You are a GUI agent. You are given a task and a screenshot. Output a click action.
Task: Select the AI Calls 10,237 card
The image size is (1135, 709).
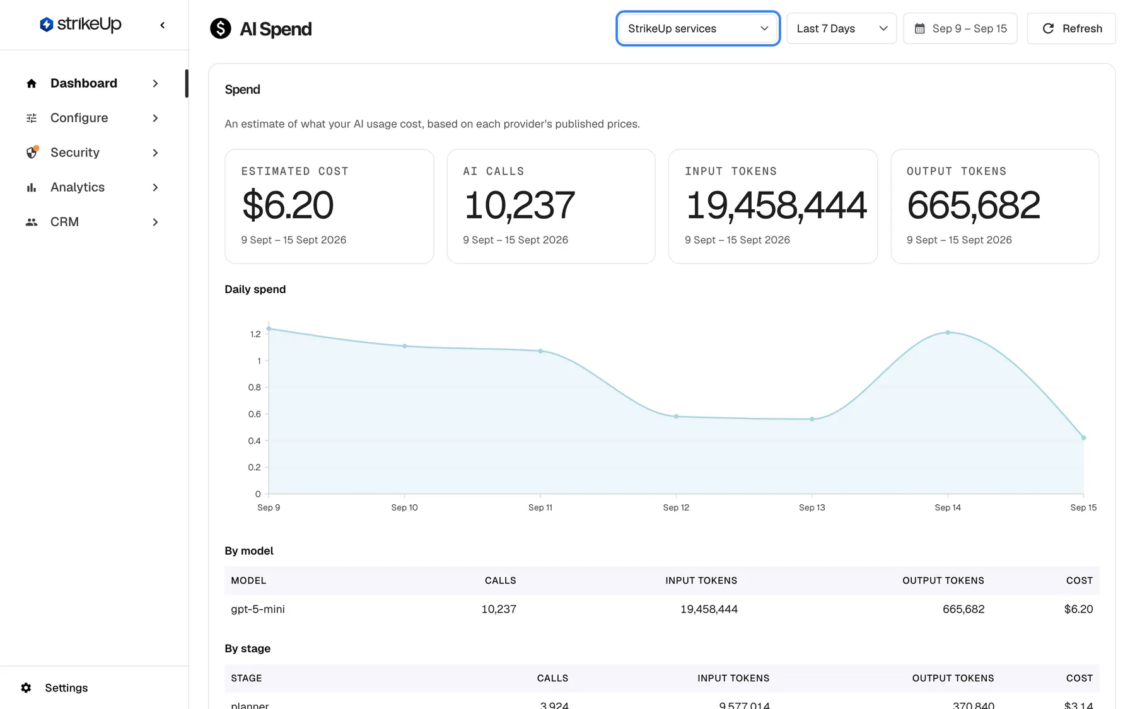[551, 206]
